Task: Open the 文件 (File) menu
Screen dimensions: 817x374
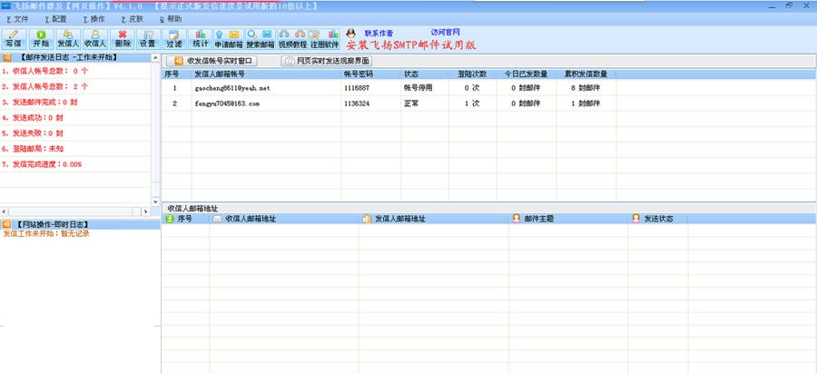Action: (x=18, y=18)
